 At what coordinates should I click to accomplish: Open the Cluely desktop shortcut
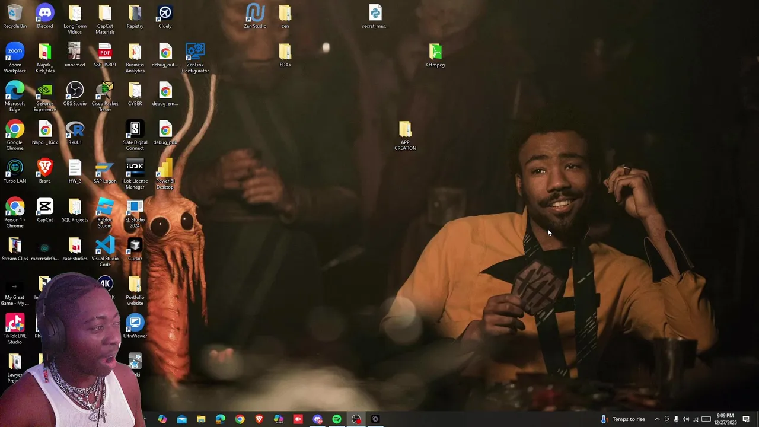pos(165,17)
